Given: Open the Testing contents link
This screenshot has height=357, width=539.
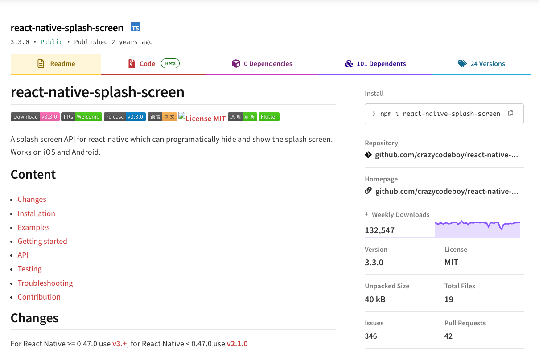Looking at the screenshot, I should point(30,269).
